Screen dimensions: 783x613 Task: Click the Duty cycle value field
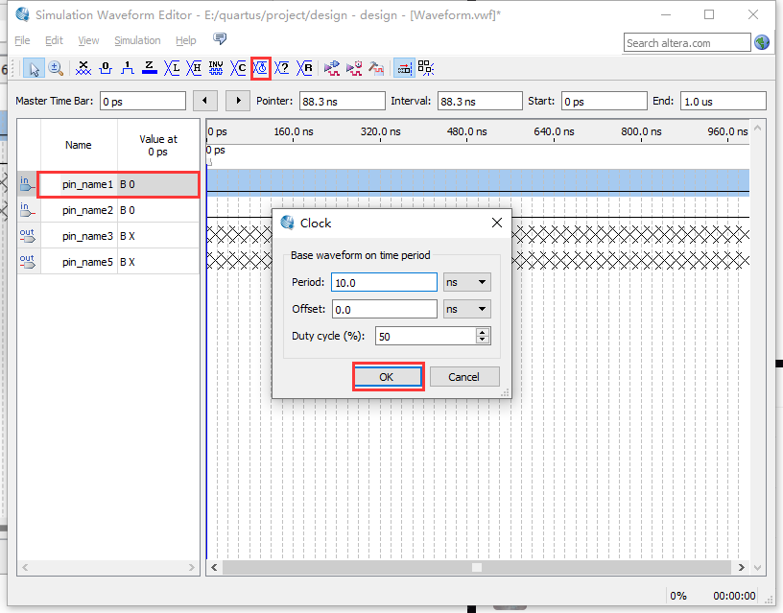click(425, 336)
